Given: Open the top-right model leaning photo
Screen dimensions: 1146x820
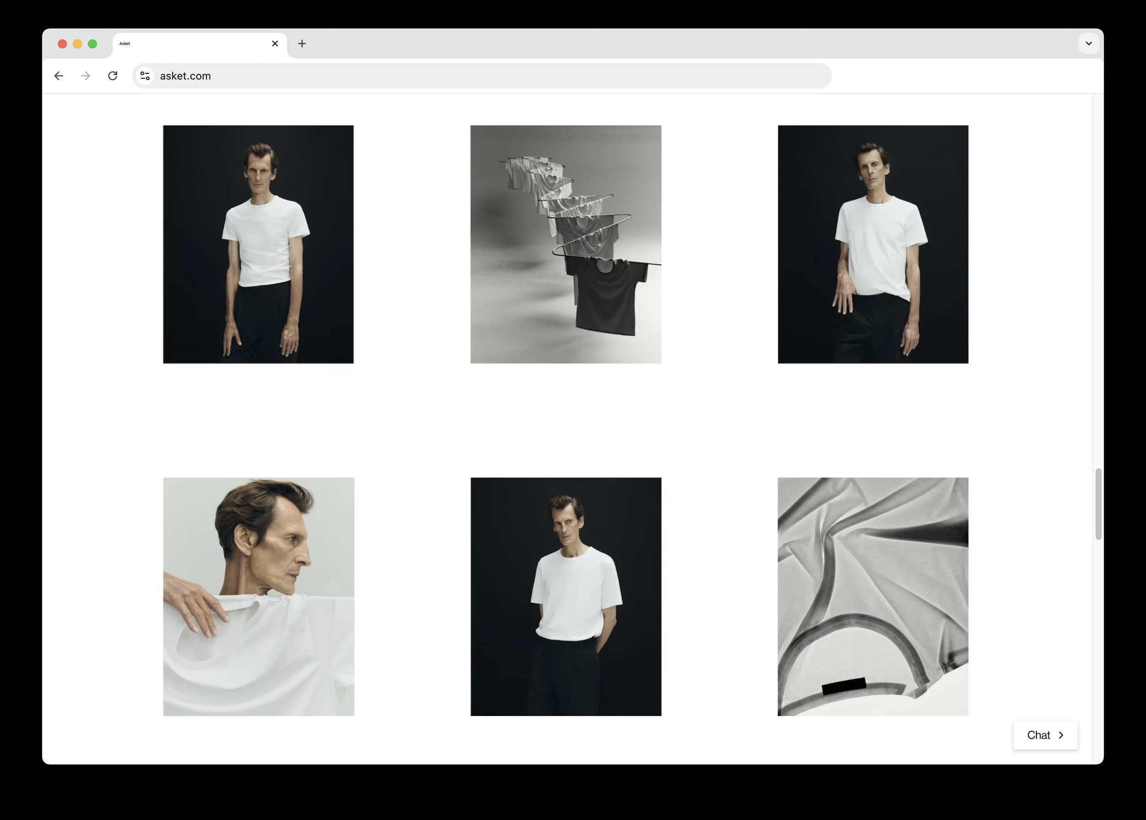Looking at the screenshot, I should pyautogui.click(x=873, y=244).
